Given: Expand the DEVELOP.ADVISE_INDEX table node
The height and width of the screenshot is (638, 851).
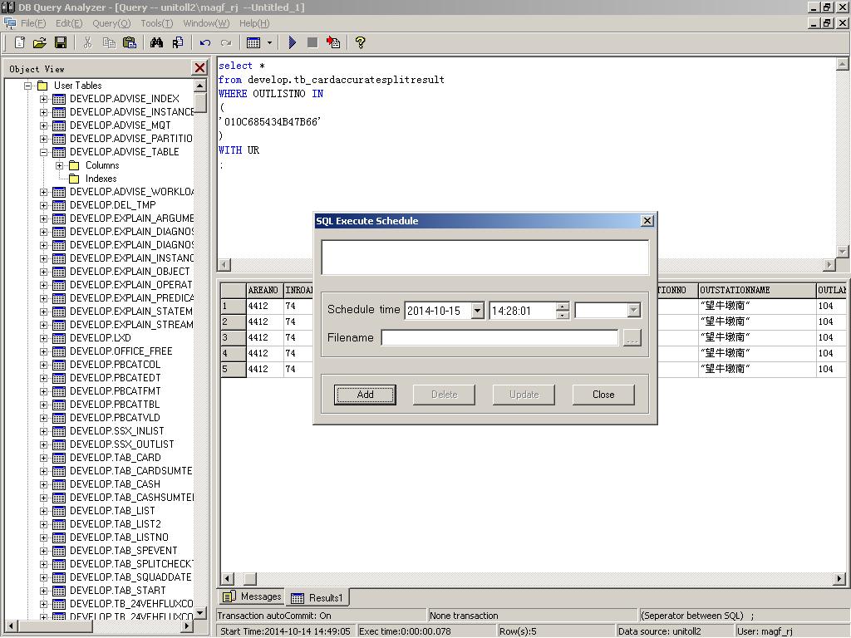Looking at the screenshot, I should point(43,99).
